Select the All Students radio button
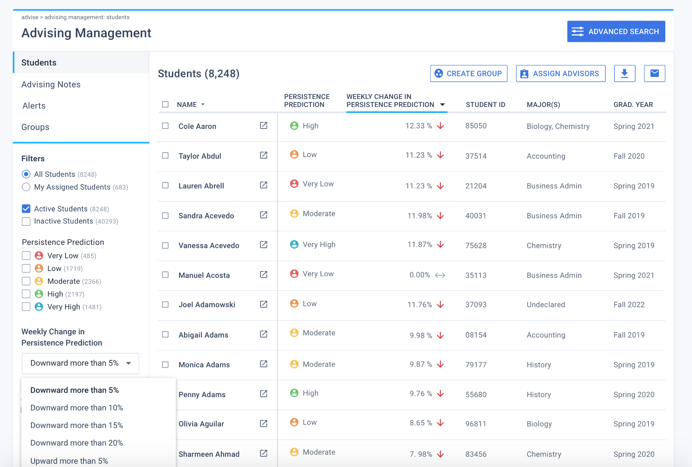The width and height of the screenshot is (692, 467). tap(26, 174)
